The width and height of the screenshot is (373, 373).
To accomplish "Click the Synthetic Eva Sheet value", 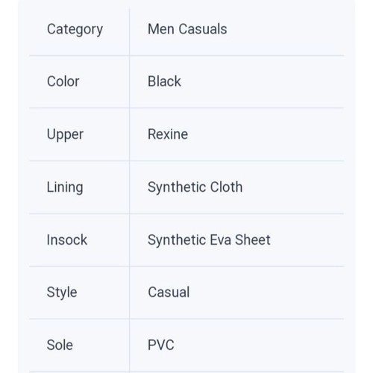I will click(209, 240).
